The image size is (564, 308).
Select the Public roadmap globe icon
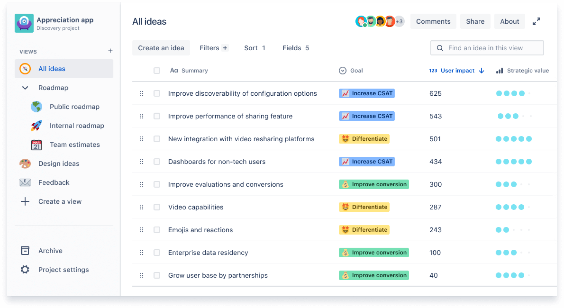[x=36, y=107]
